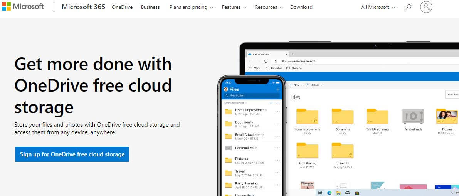Select the Party Planning row on the phone

(252, 185)
